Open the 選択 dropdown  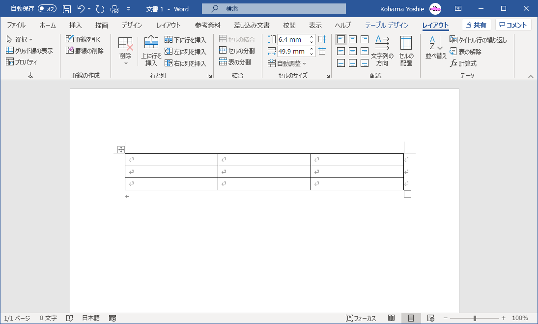[20, 39]
